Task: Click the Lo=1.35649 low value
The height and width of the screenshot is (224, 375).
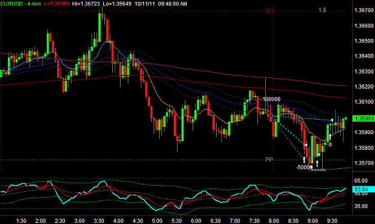Action: coord(117,4)
